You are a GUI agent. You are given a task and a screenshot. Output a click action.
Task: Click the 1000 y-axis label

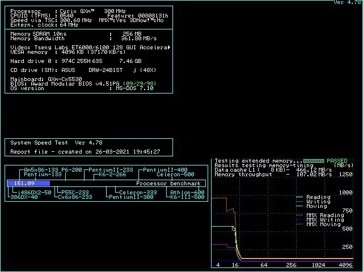tap(345, 193)
